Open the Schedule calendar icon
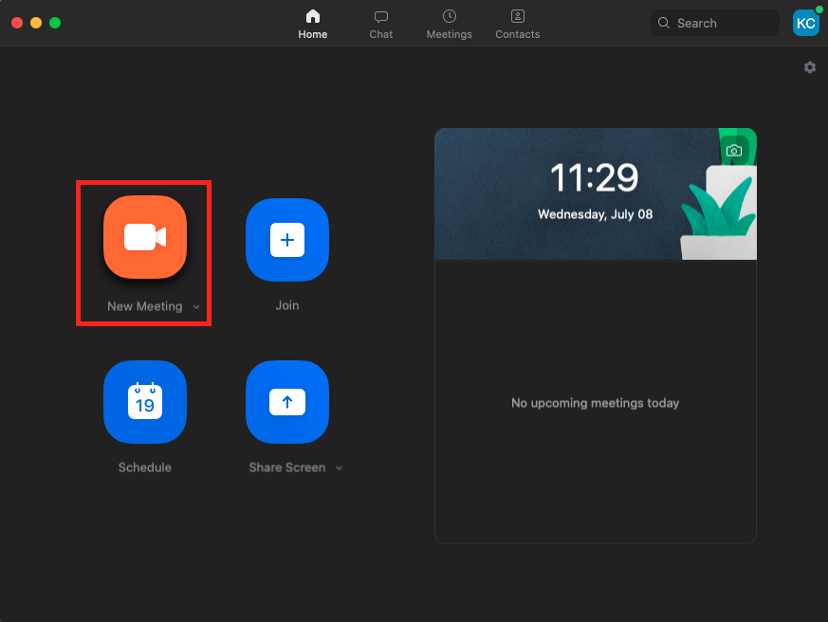This screenshot has height=622, width=828. [145, 402]
